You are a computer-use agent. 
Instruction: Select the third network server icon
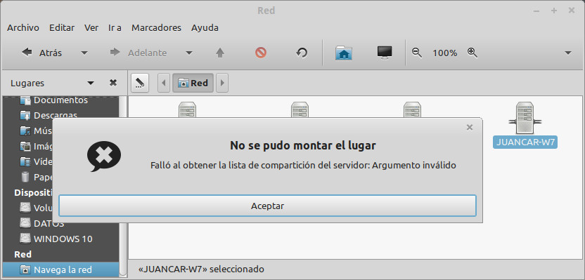[x=412, y=110]
